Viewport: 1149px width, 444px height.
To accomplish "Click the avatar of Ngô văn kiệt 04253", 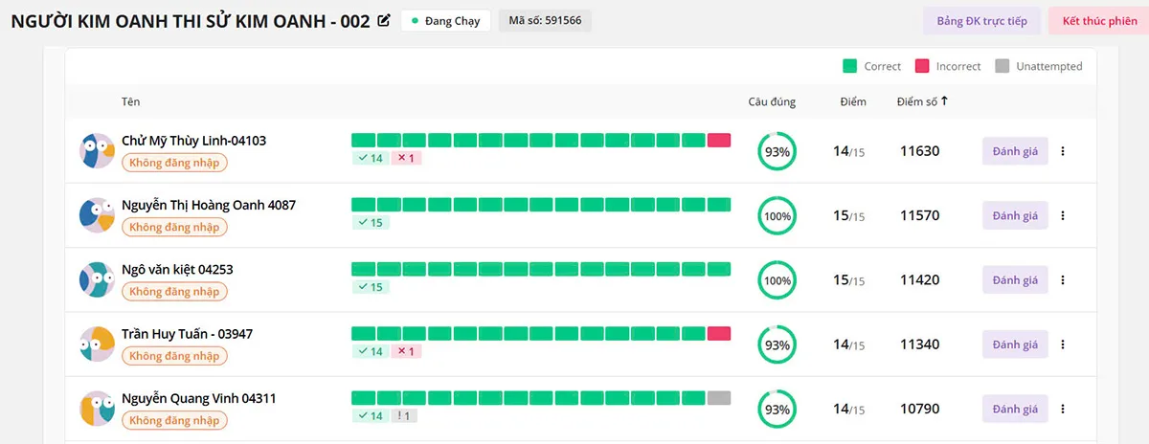I will 97,280.
